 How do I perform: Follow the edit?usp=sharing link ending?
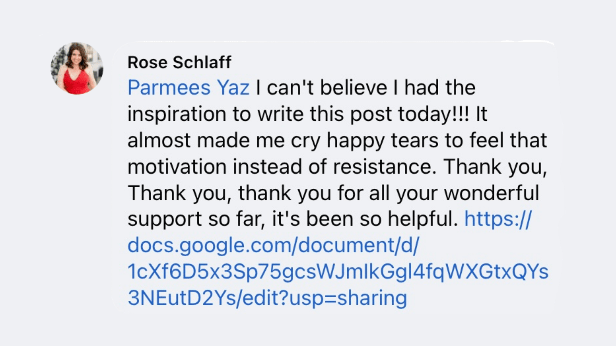coord(325,298)
